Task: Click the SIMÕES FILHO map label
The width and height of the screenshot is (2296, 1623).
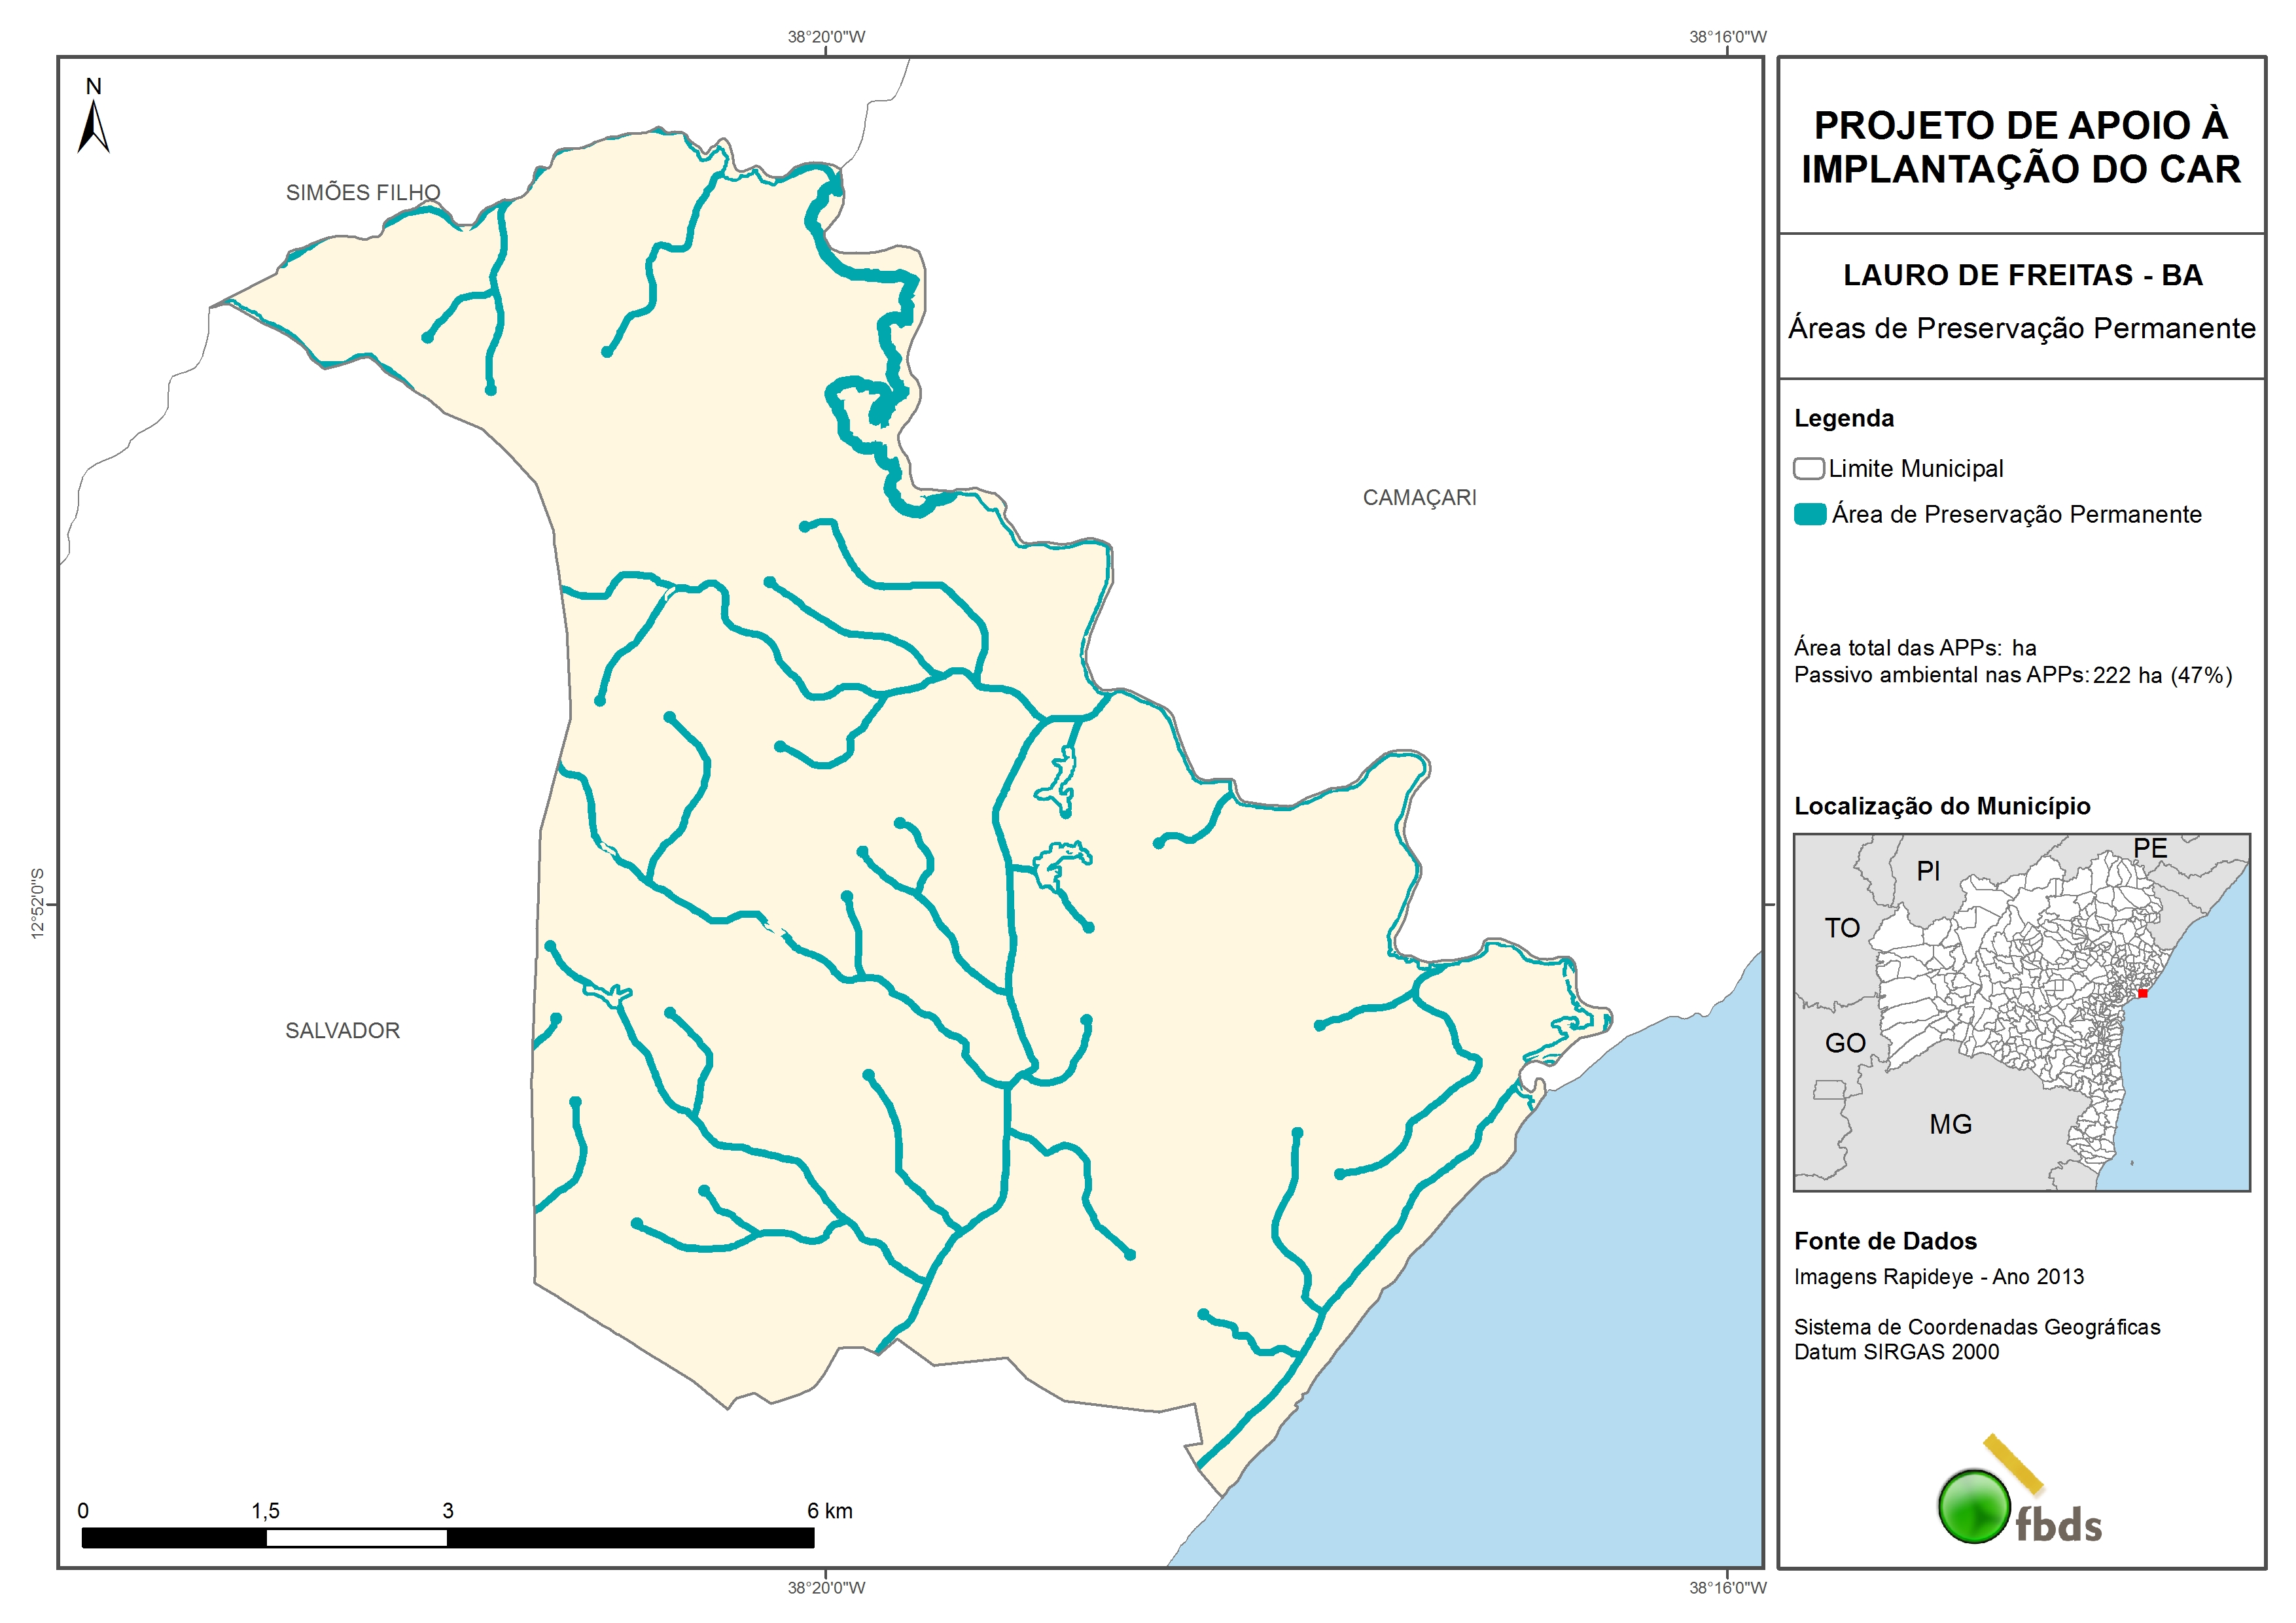Action: pyautogui.click(x=363, y=193)
